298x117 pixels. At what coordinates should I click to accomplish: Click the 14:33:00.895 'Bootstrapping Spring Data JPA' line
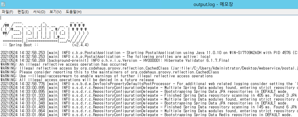(x=144, y=92)
